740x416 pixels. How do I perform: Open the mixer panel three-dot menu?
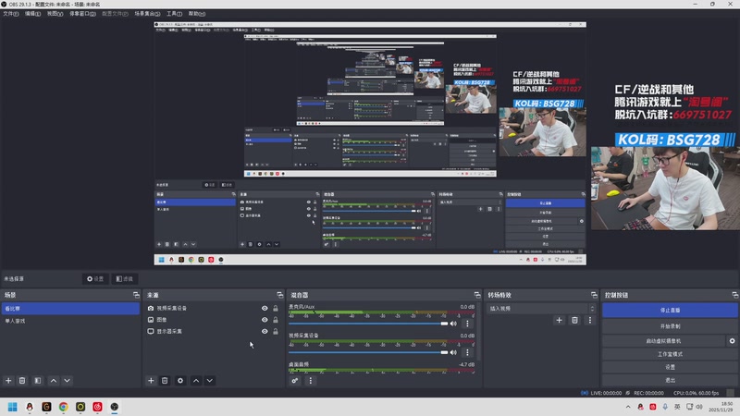311,380
